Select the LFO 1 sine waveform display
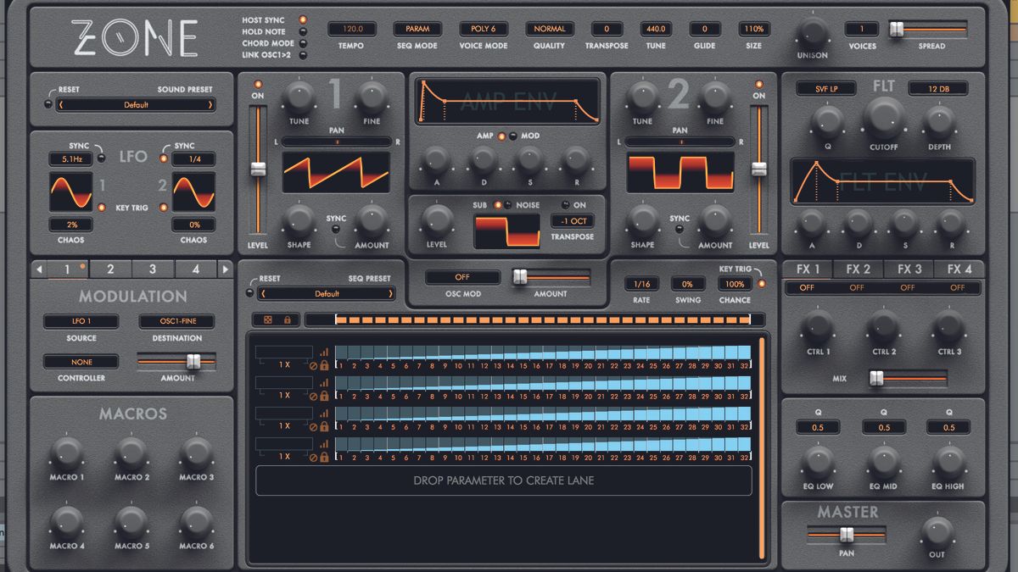 [71, 193]
